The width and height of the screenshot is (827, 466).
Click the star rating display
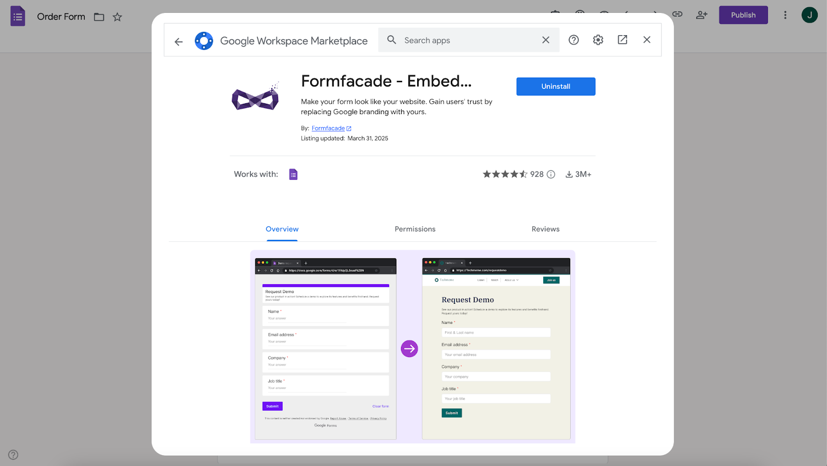505,174
